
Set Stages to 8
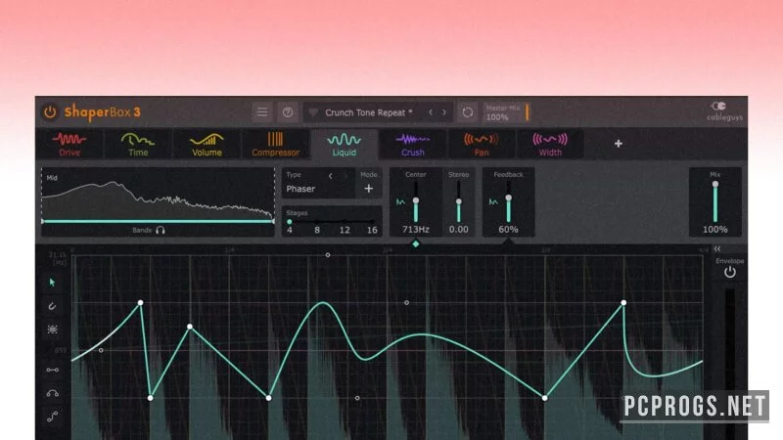pyautogui.click(x=317, y=230)
